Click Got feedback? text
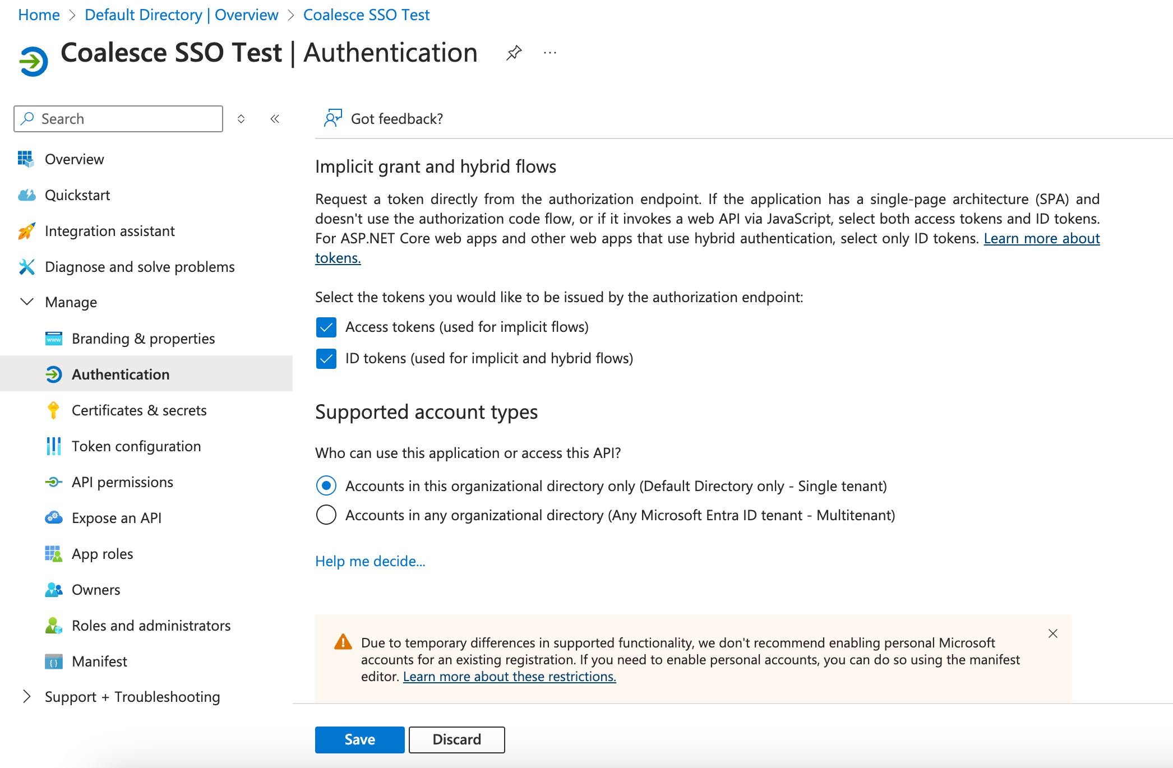 397,119
